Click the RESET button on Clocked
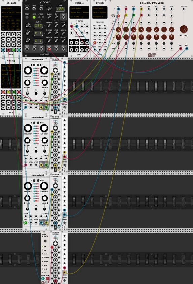 coord(27,17)
